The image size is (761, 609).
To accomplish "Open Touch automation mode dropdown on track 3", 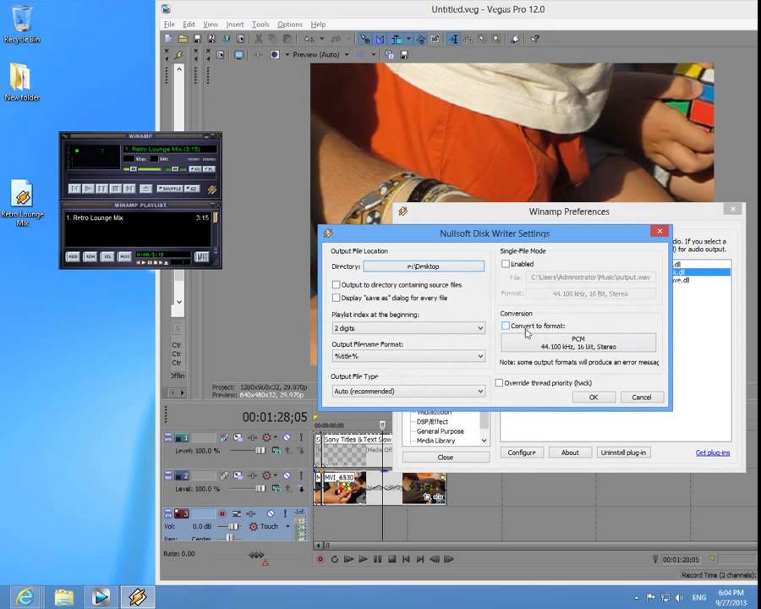I will click(287, 526).
